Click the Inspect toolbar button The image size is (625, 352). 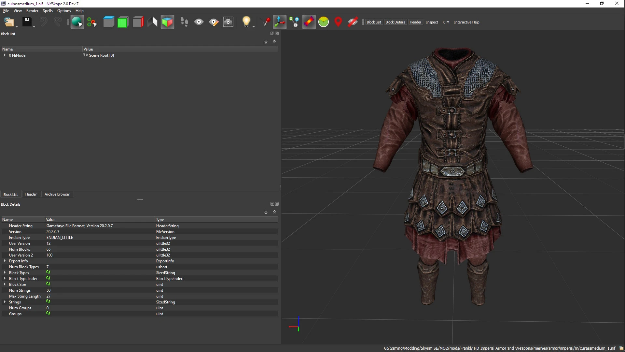(x=432, y=22)
